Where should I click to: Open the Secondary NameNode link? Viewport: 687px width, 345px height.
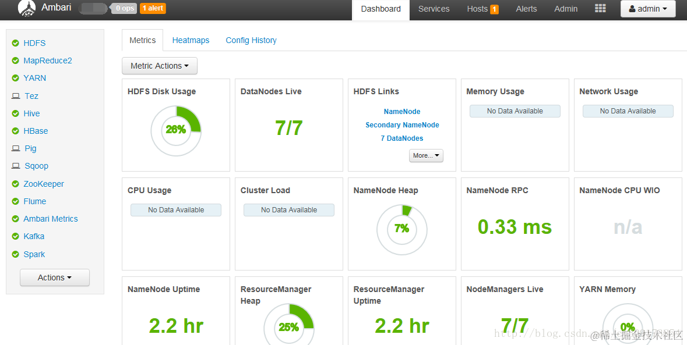pyautogui.click(x=402, y=125)
